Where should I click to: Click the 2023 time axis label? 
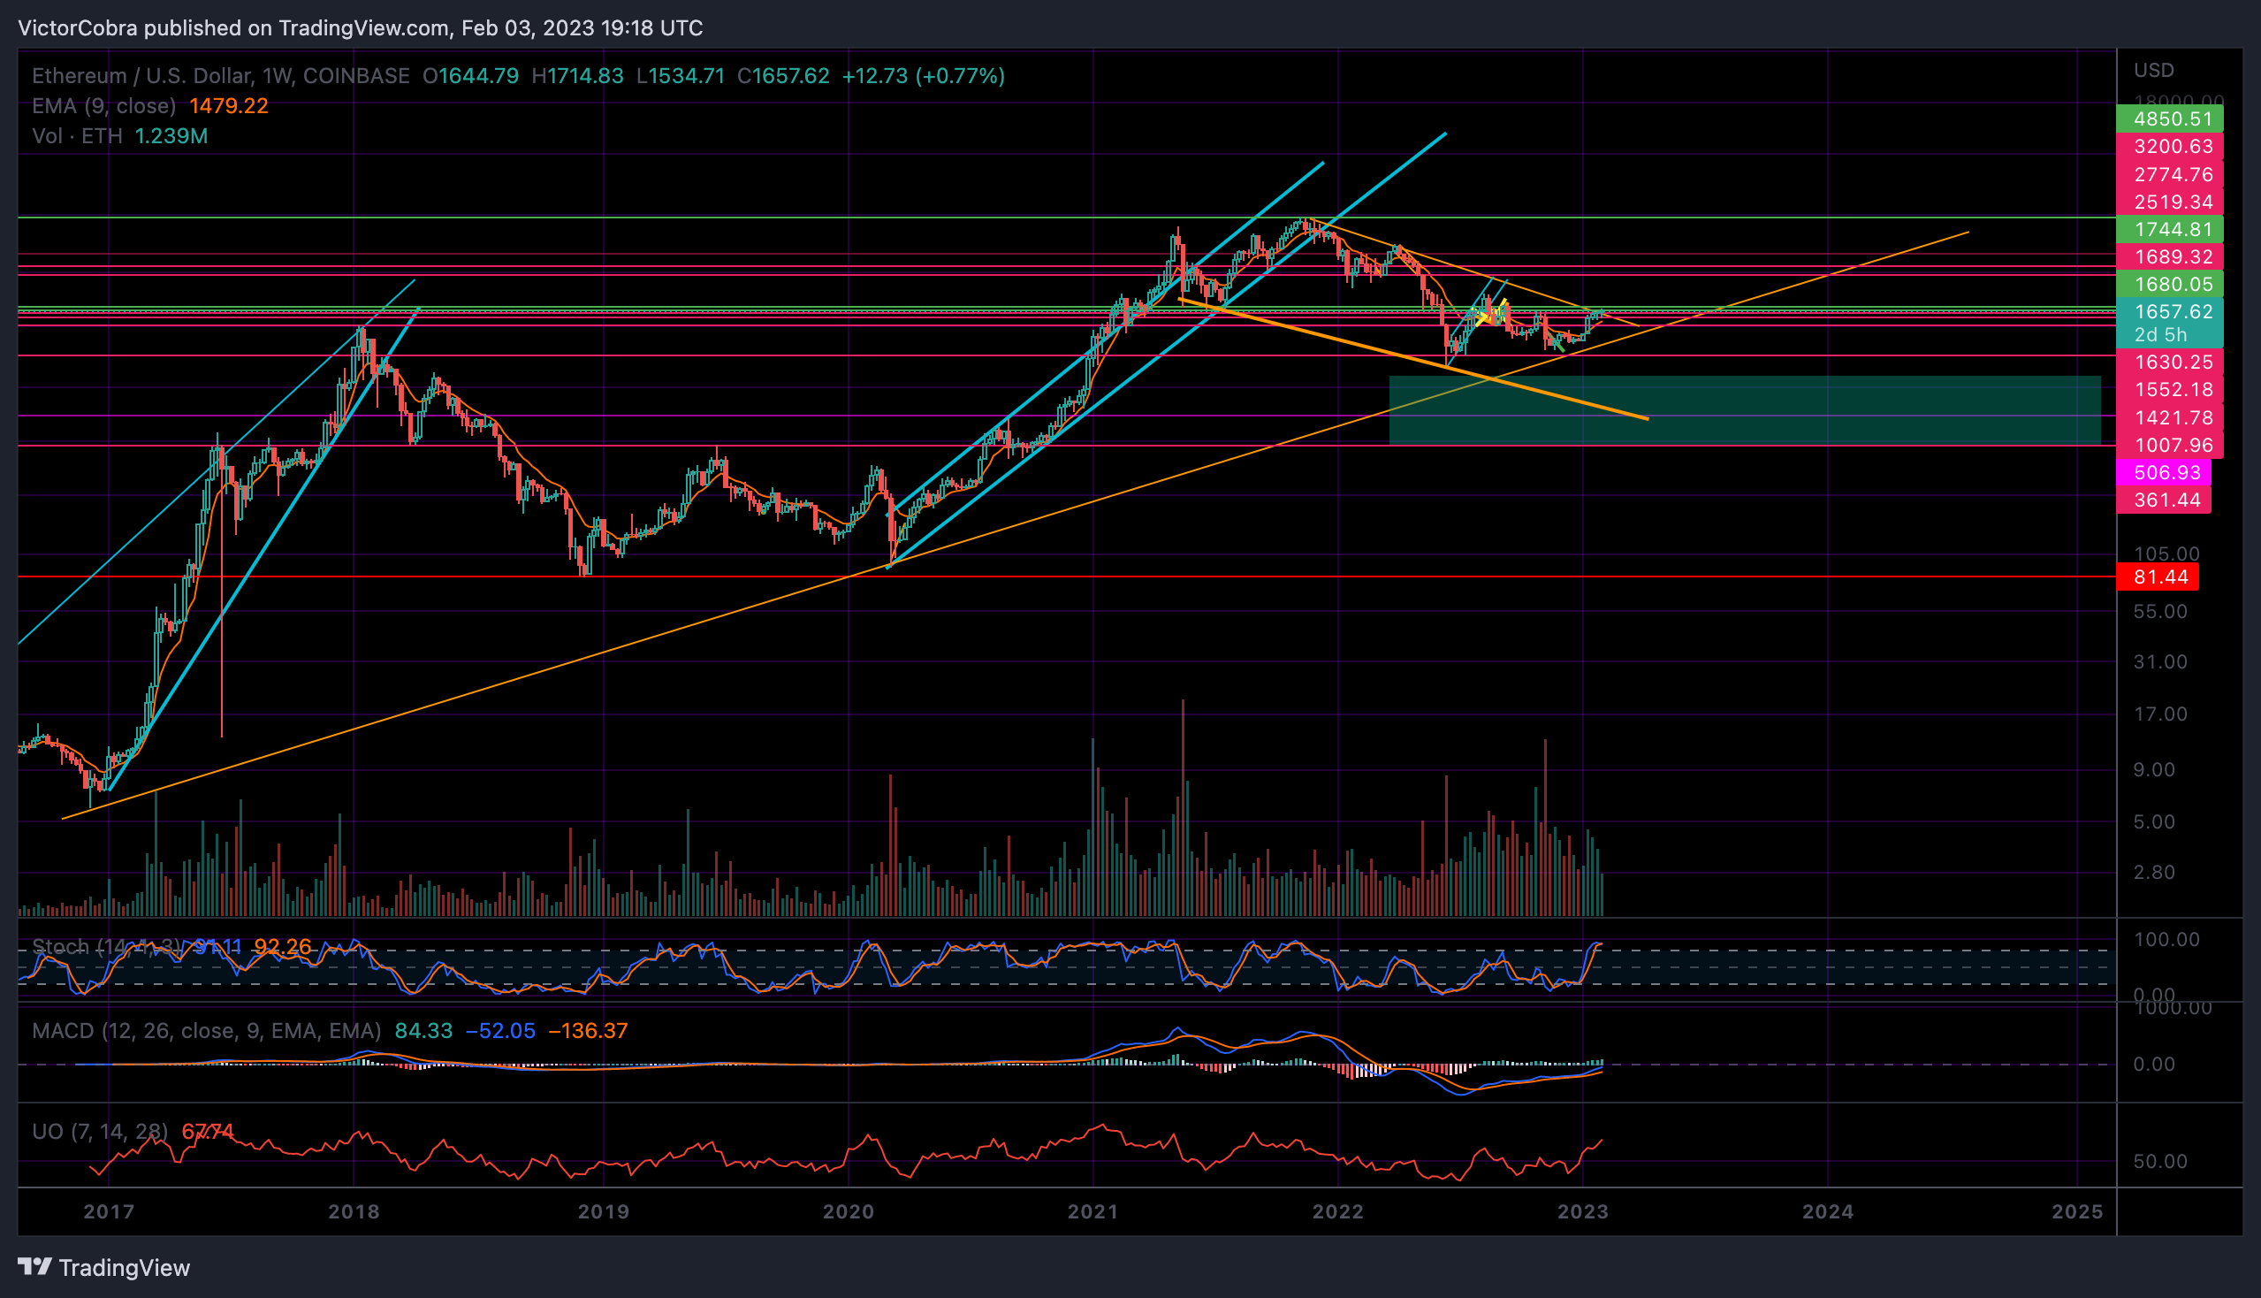[x=1583, y=1211]
